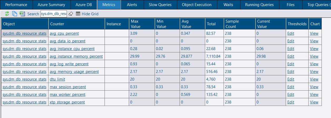Click the avg_log_write_percent row's object link
331x118 pixels.
click(24, 64)
